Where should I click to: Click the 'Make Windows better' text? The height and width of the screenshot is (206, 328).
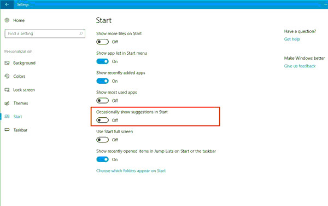pyautogui.click(x=304, y=58)
